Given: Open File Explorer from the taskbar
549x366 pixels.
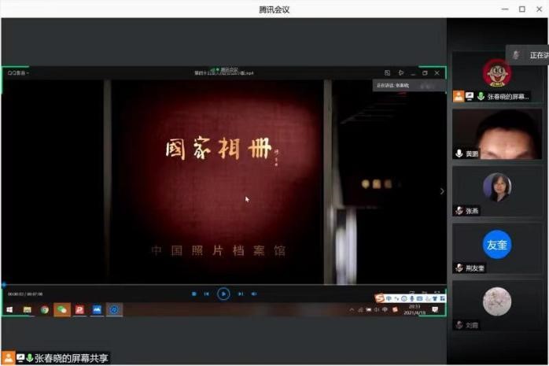Looking at the screenshot, I should click(x=27, y=309).
